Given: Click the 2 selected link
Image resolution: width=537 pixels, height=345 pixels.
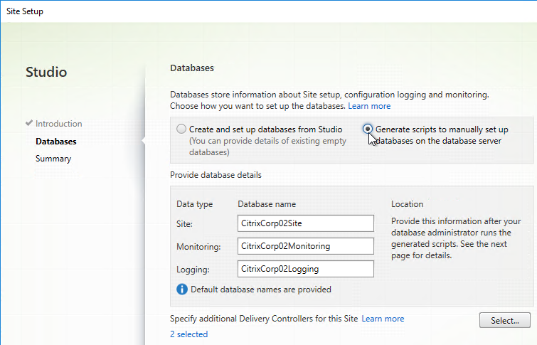Looking at the screenshot, I should pyautogui.click(x=188, y=334).
